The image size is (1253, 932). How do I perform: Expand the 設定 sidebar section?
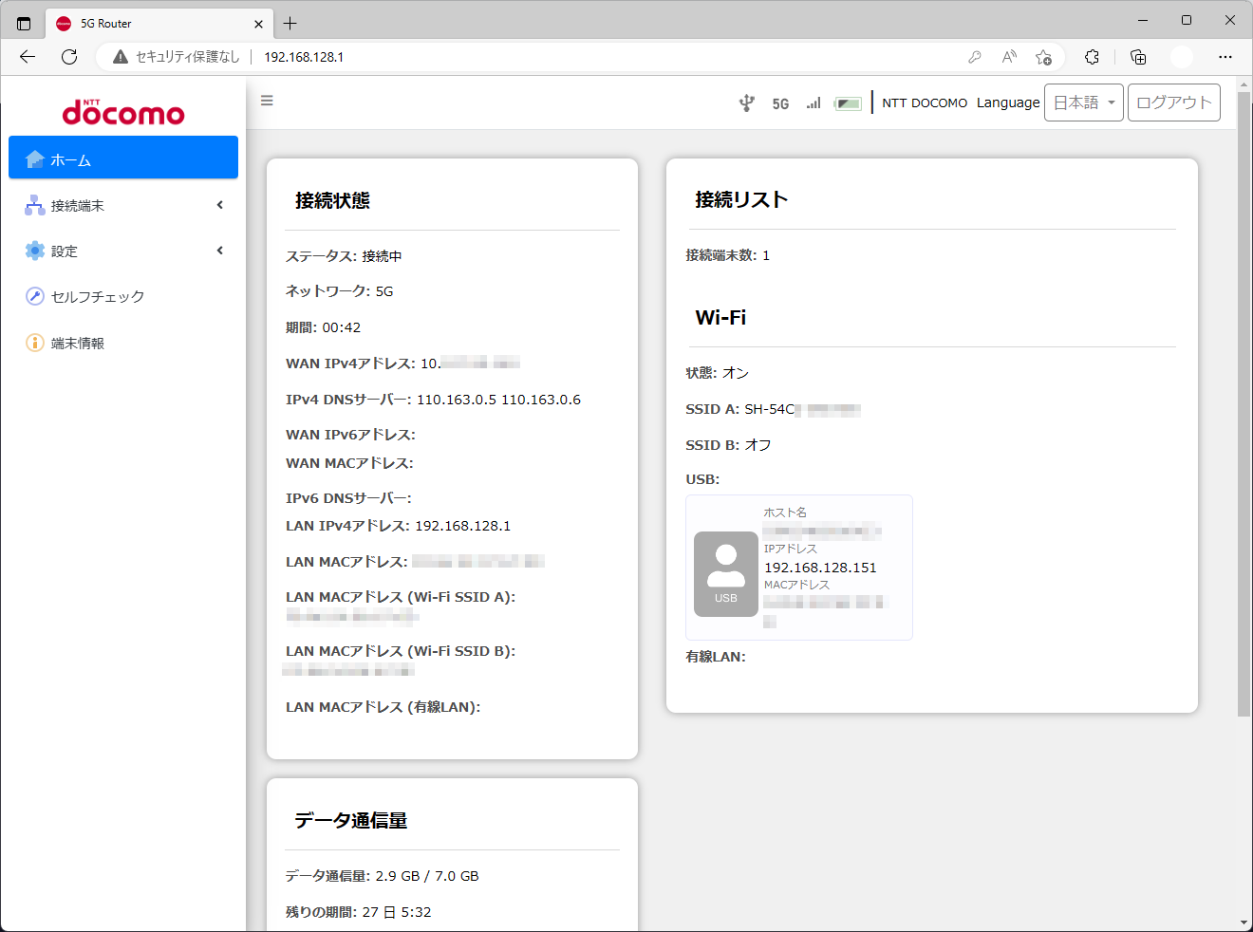point(219,251)
